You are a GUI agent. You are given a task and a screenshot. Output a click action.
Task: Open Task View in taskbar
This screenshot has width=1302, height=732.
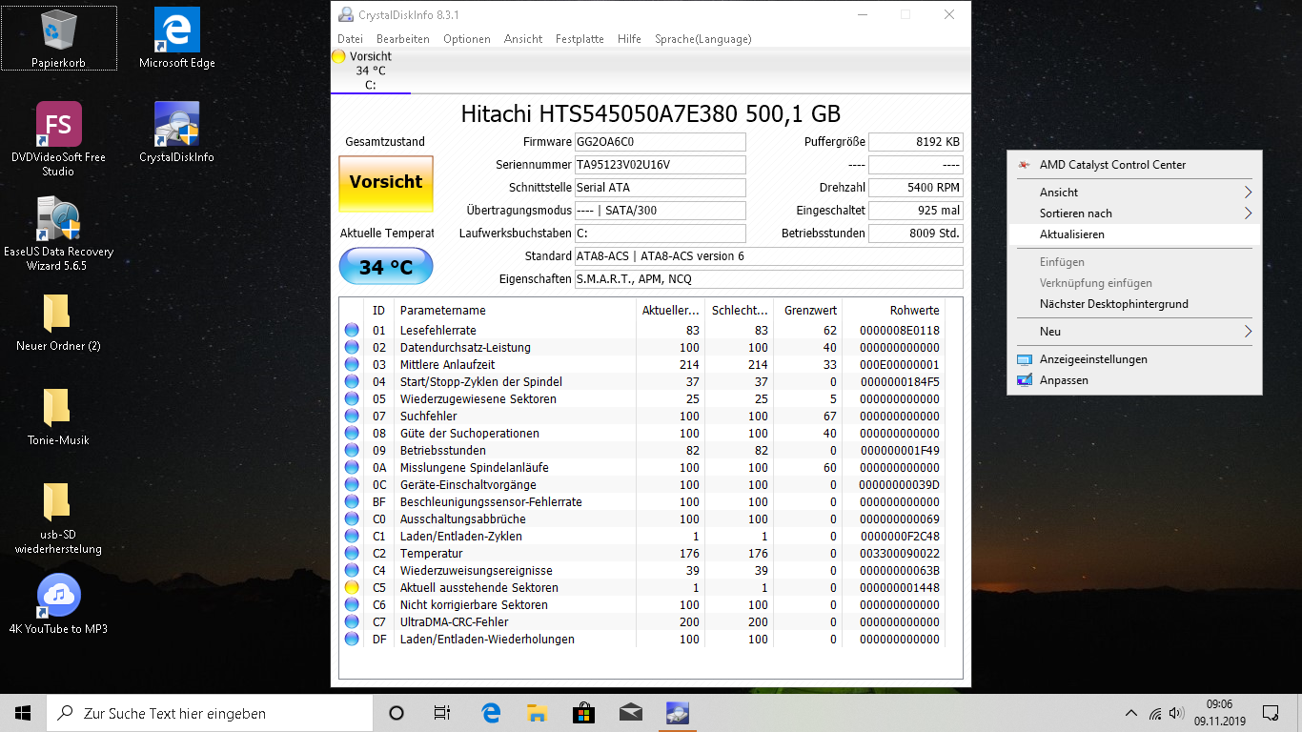click(442, 713)
